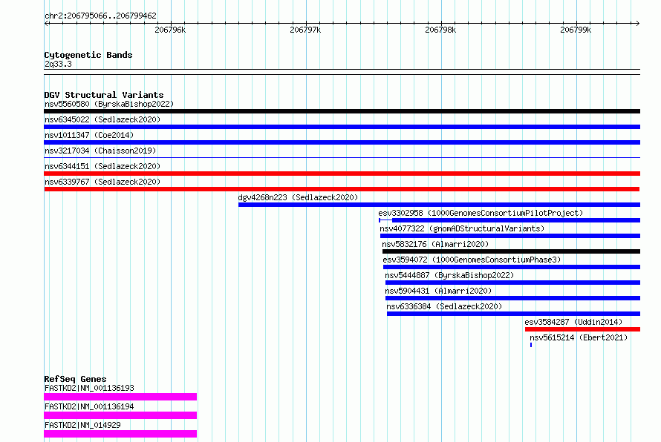
Task: Click the red esv3584287 Uddin2014 bar
Action: click(x=582, y=329)
